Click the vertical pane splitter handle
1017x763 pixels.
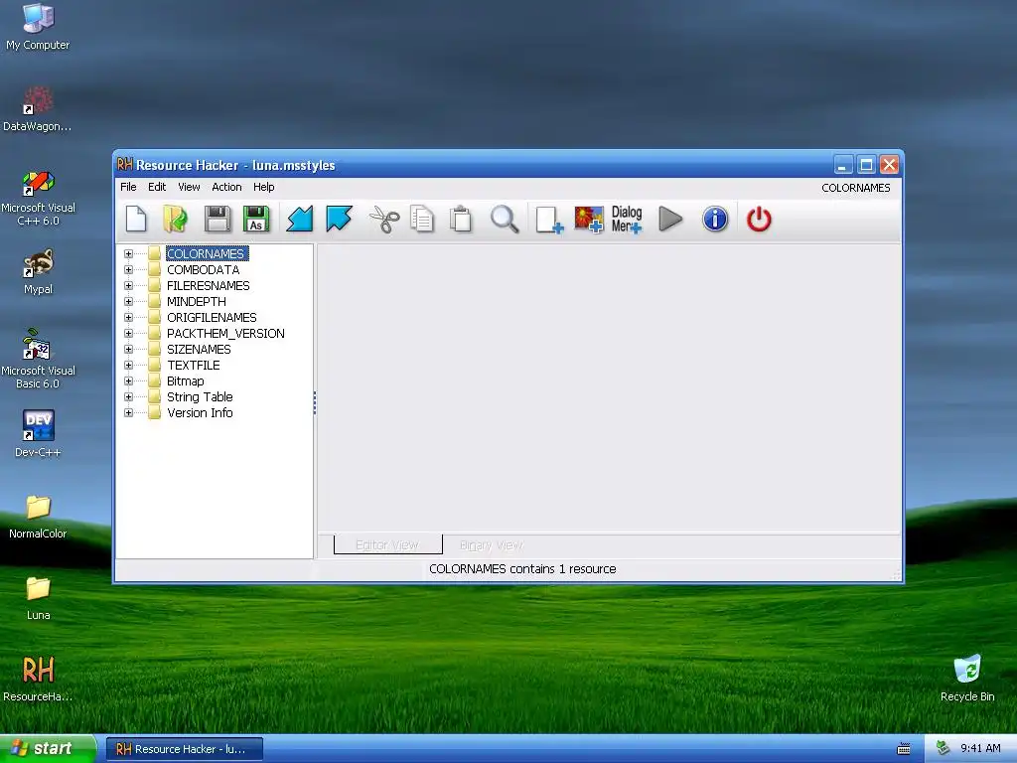[x=315, y=402]
